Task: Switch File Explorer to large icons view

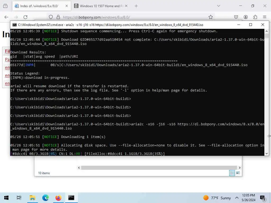Action: (238, 173)
